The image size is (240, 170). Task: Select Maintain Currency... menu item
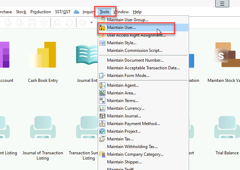click(x=126, y=108)
